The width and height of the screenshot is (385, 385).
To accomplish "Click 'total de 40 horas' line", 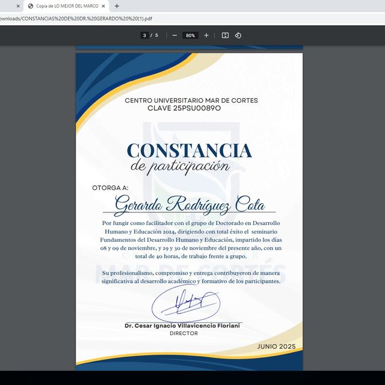I will [x=191, y=256].
